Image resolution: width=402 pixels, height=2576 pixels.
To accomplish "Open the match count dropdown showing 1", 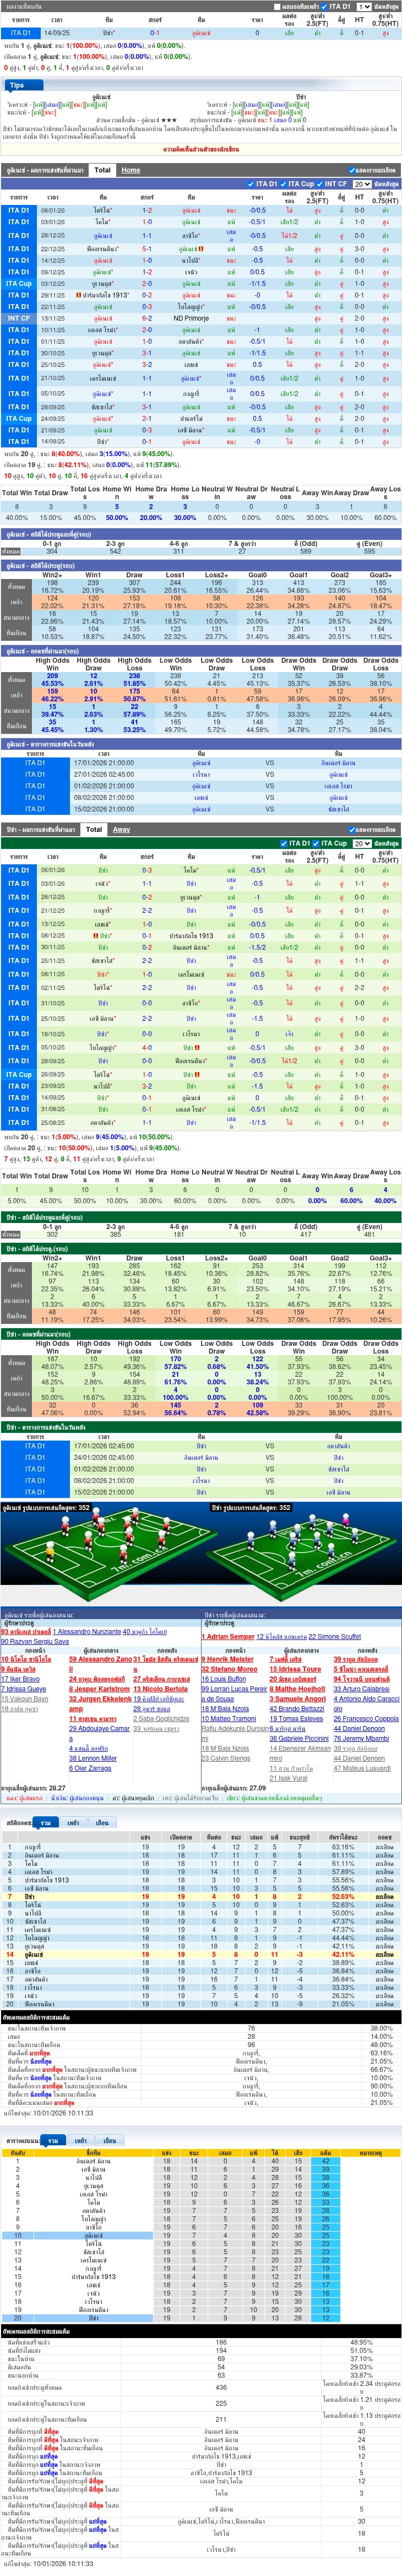I will (x=364, y=6).
